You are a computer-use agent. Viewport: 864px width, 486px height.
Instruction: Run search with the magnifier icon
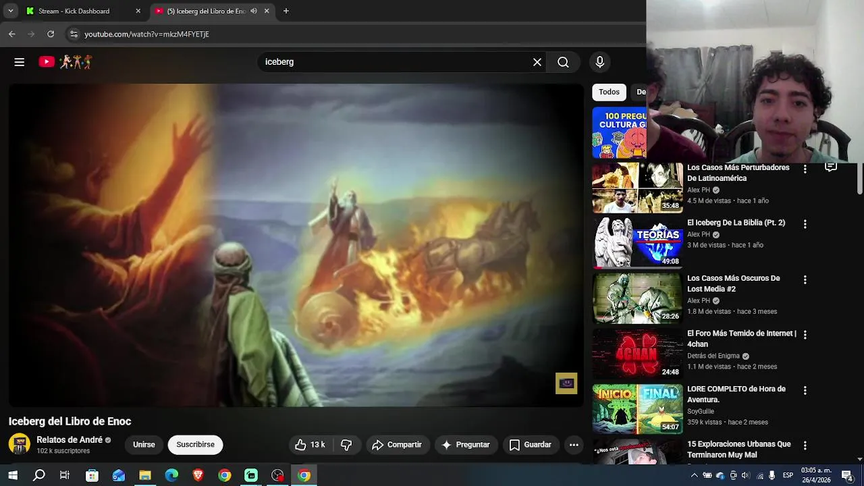point(563,62)
